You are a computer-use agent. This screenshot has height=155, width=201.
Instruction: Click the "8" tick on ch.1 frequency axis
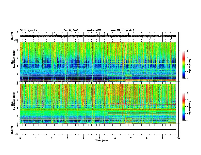[18, 50]
